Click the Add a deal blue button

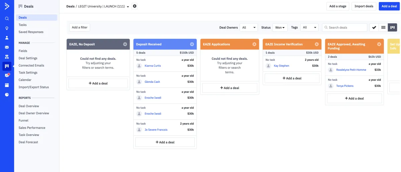[x=389, y=6]
